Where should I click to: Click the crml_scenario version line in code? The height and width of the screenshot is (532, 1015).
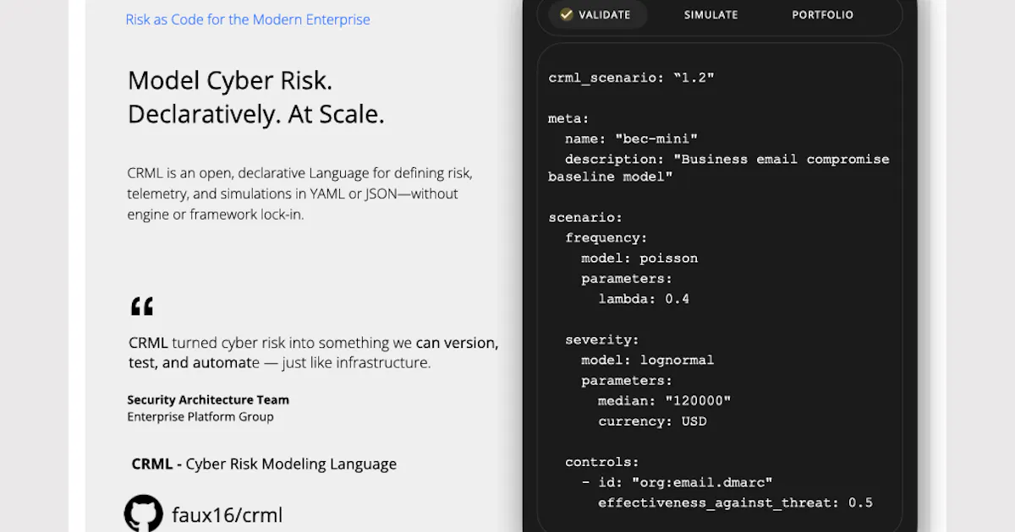click(x=631, y=78)
